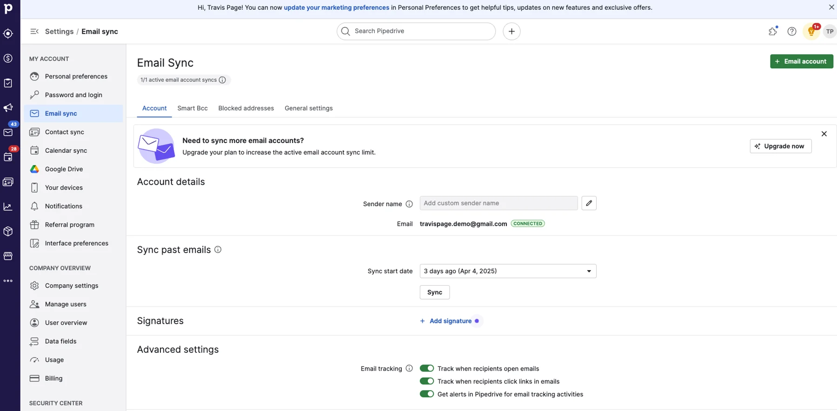Open Contact sync settings
The height and width of the screenshot is (411, 837).
tap(73, 132)
